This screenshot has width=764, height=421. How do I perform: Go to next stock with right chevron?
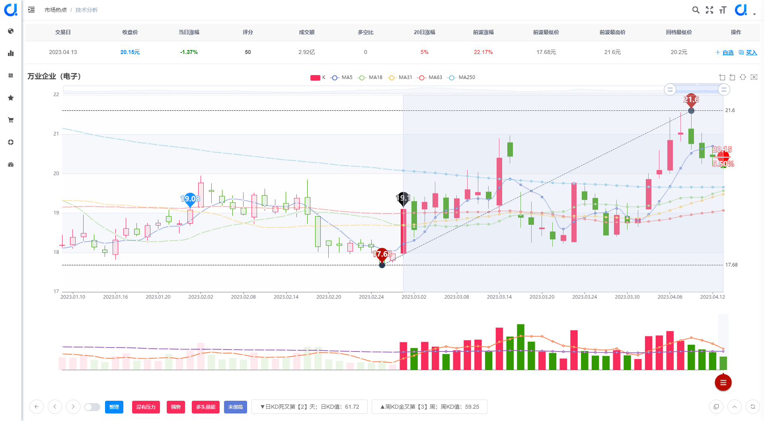tap(73, 407)
